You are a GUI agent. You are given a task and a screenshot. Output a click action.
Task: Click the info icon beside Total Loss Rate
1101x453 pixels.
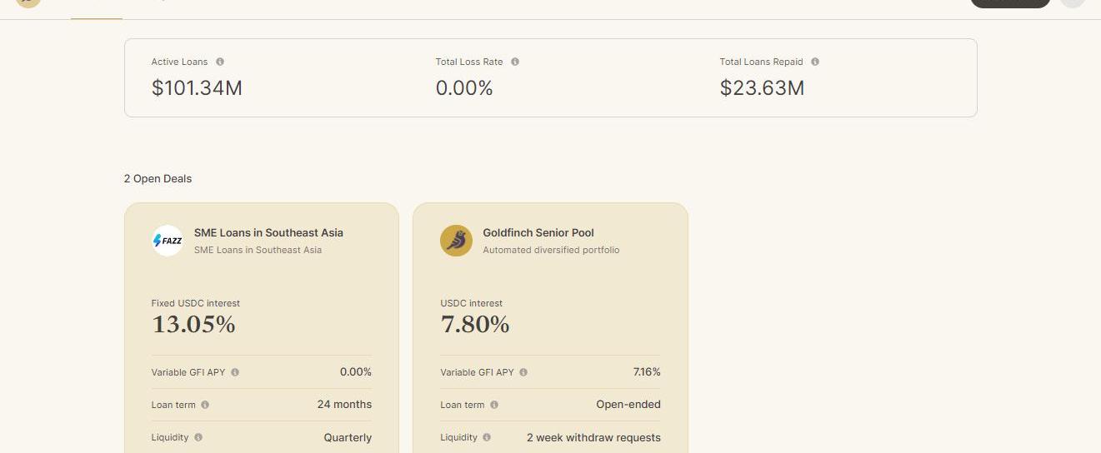click(515, 62)
